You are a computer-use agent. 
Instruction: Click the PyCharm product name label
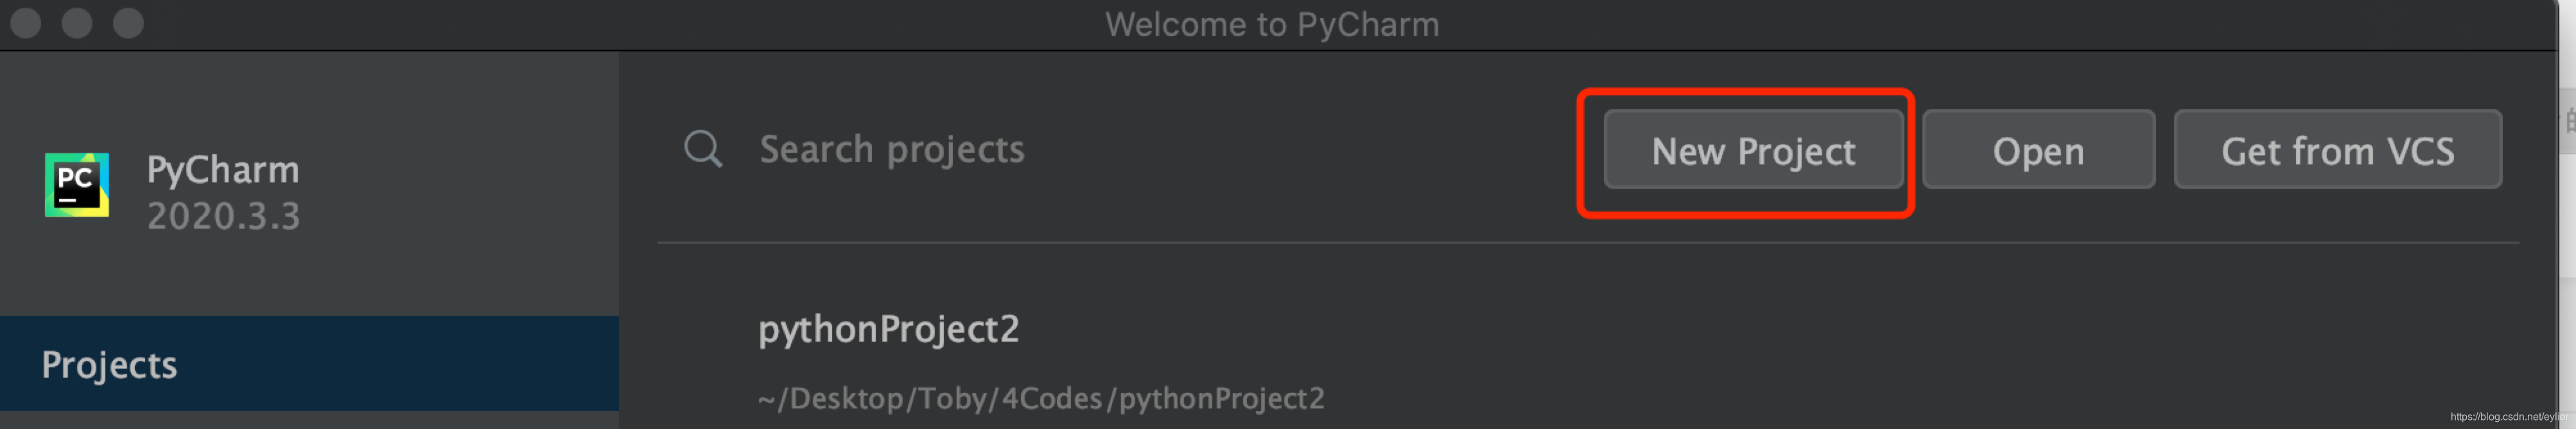point(224,170)
